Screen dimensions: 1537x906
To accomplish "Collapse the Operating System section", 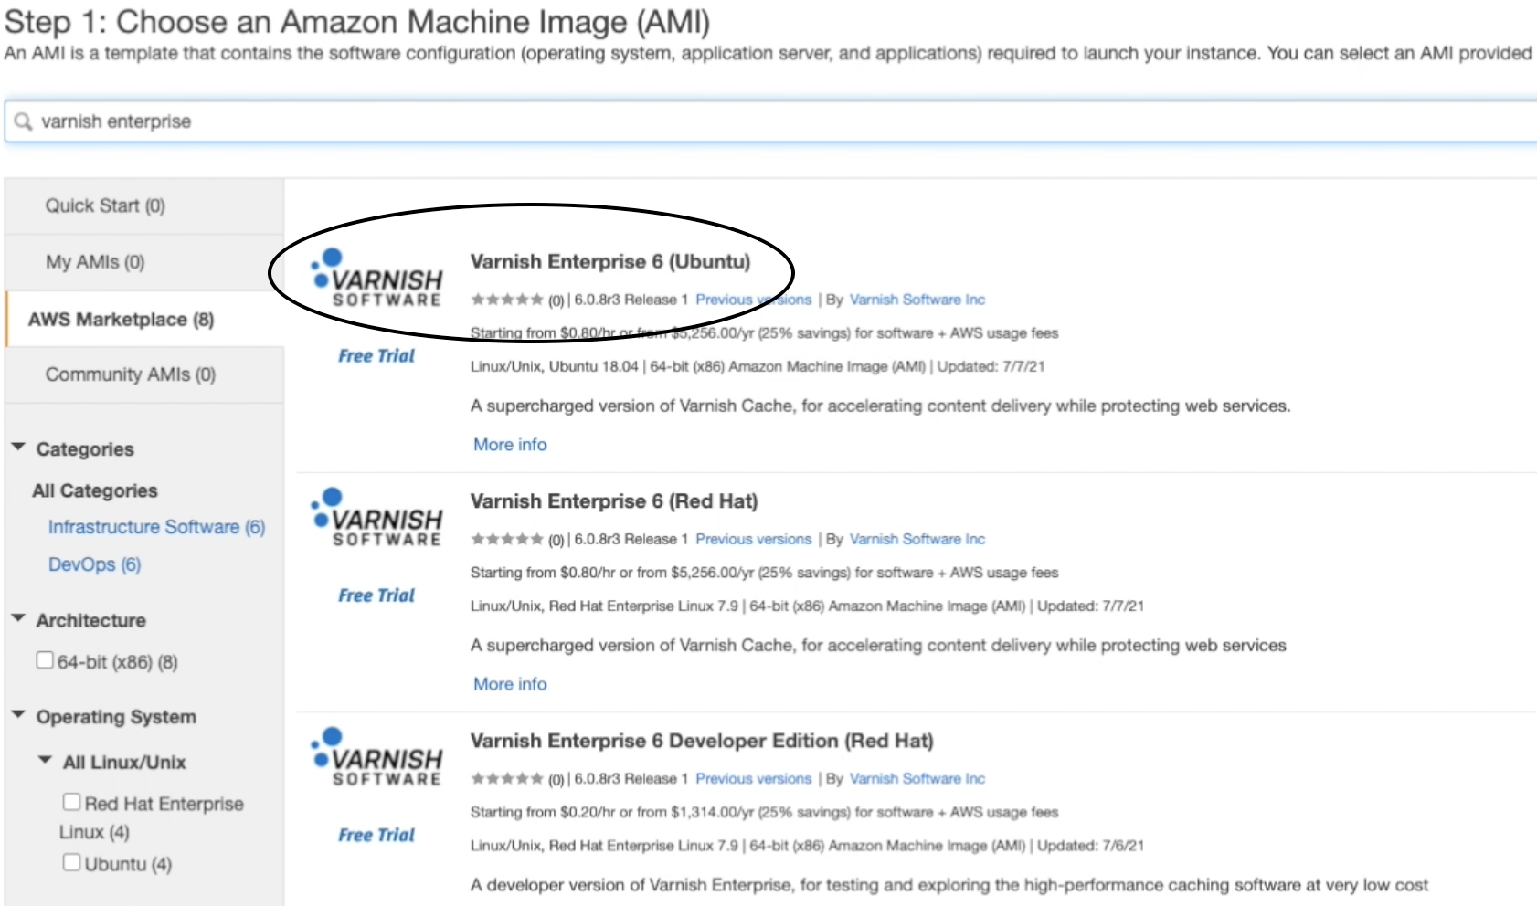I will 18,715.
